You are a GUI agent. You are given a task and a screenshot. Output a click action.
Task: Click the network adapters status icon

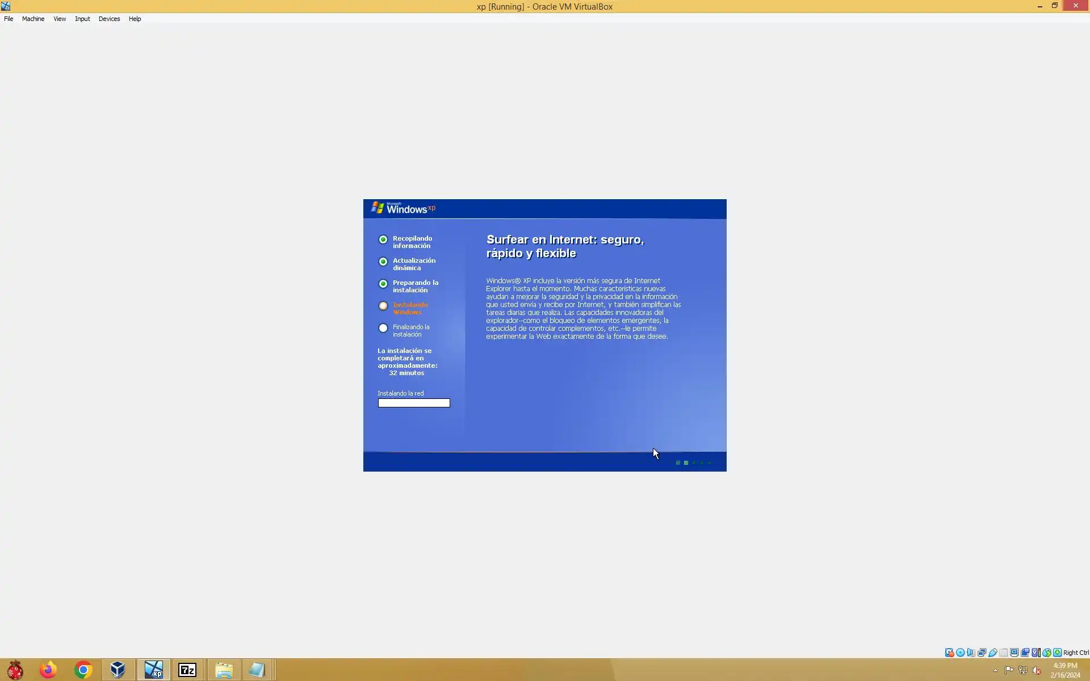pos(982,653)
